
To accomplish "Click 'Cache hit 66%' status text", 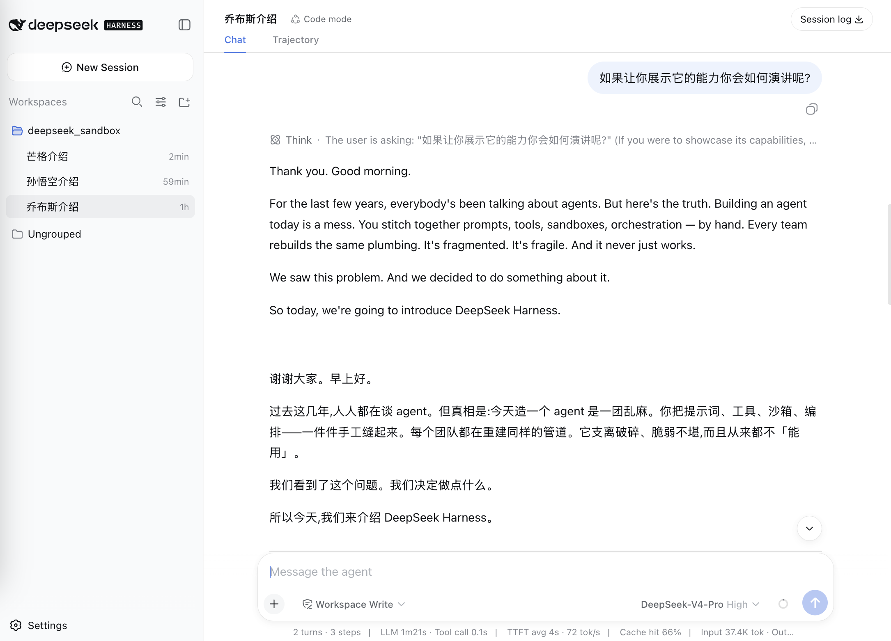I will (x=650, y=632).
